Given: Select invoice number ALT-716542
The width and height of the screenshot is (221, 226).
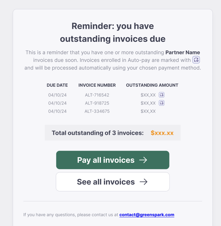Looking at the screenshot, I should (97, 95).
